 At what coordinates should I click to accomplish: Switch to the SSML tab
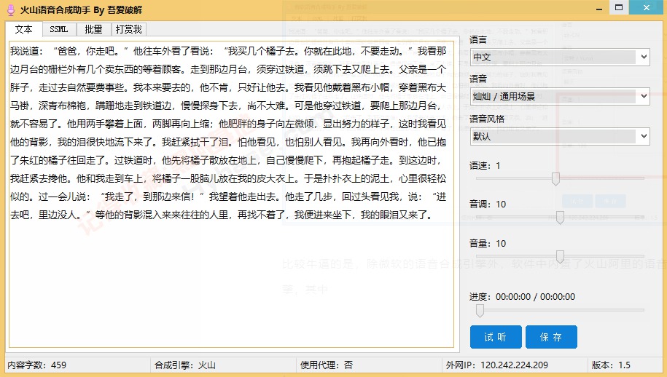tap(59, 29)
